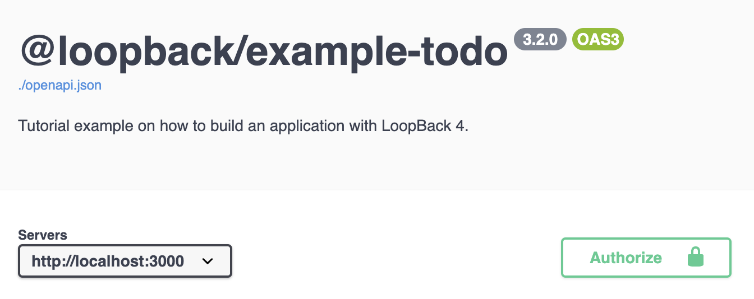
Task: Click the word "Tutorial" in the description
Action: click(40, 125)
